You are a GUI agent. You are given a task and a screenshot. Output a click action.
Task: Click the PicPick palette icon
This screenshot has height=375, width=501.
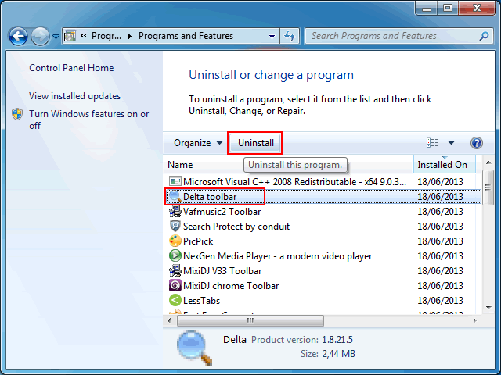point(175,241)
